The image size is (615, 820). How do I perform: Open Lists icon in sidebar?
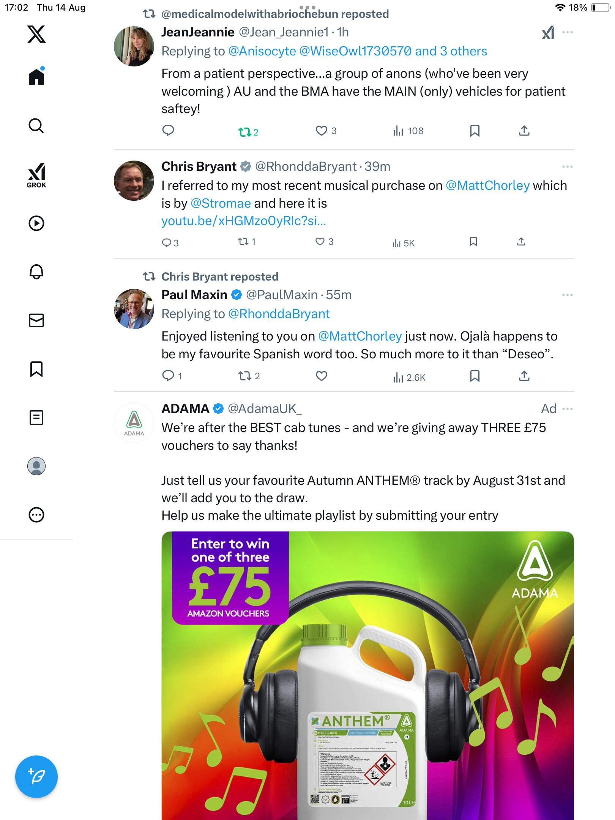[x=36, y=418]
